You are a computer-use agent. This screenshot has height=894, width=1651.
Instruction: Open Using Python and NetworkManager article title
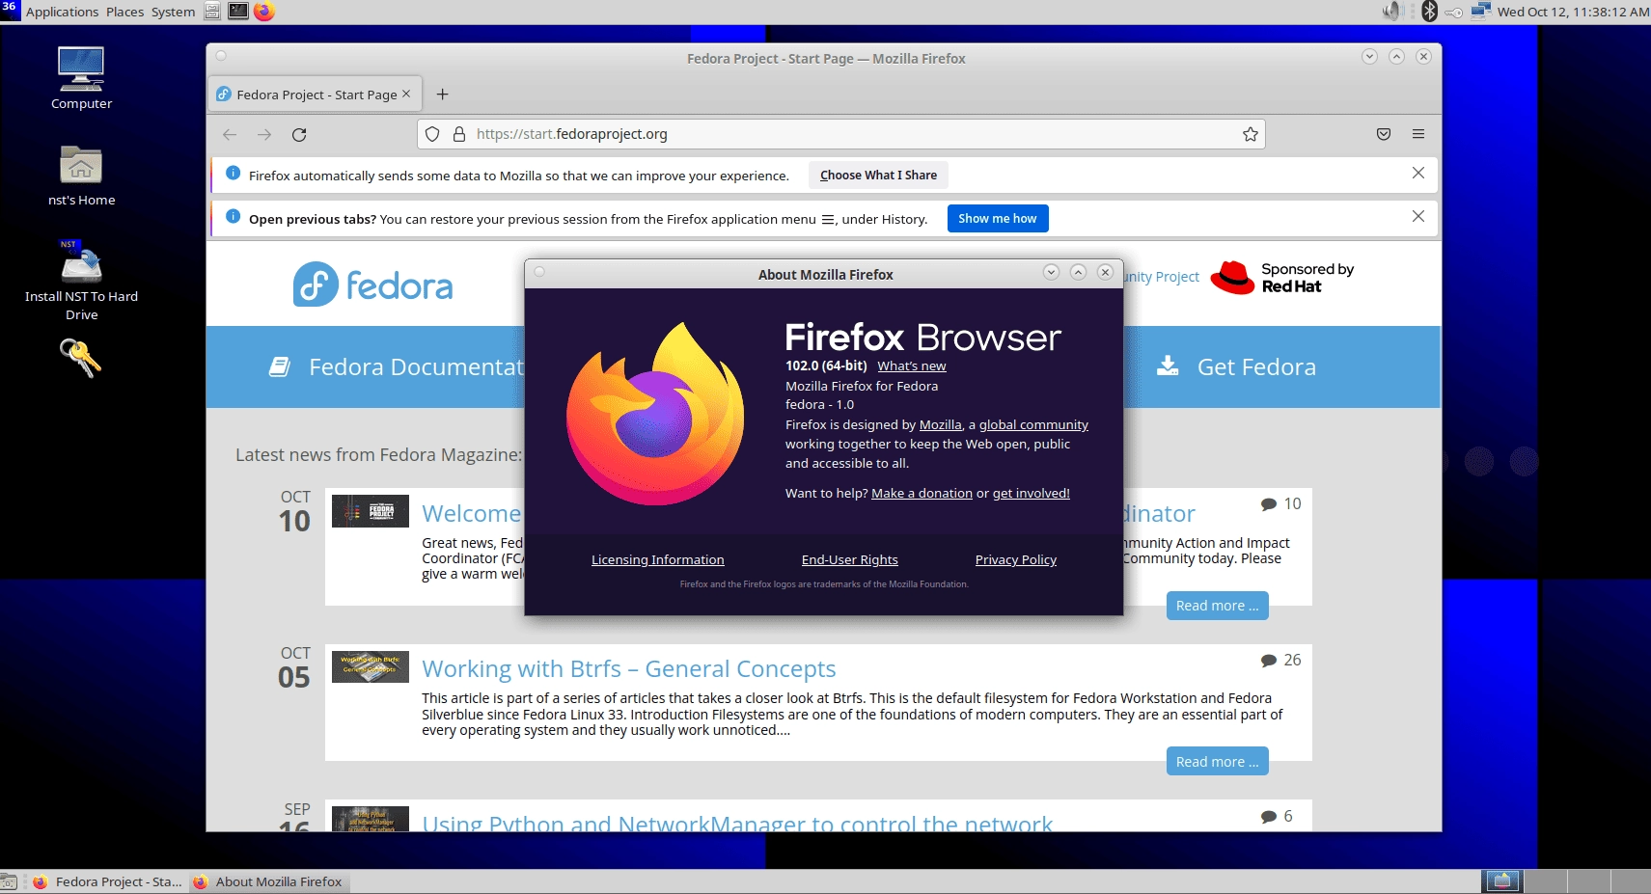pyautogui.click(x=736, y=822)
